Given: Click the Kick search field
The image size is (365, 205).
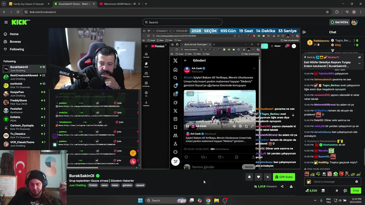Looking at the screenshot, I should [182, 22].
